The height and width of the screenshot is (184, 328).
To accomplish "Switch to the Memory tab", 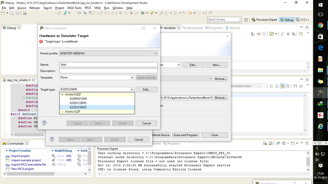I will pyautogui.click(x=233, y=28).
